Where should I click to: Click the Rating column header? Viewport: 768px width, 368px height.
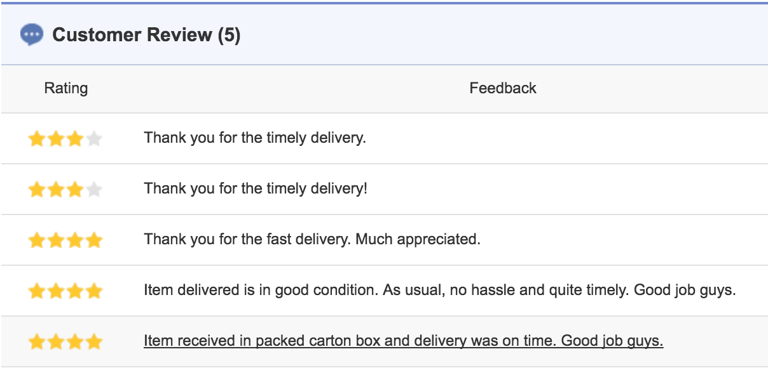pyautogui.click(x=66, y=88)
